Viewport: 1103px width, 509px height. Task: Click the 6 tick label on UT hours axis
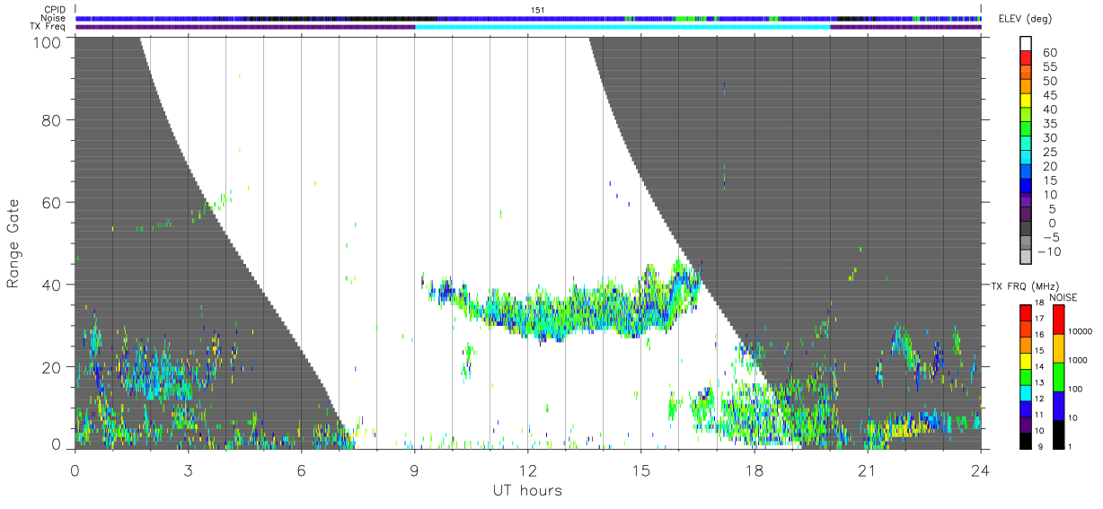coord(301,470)
